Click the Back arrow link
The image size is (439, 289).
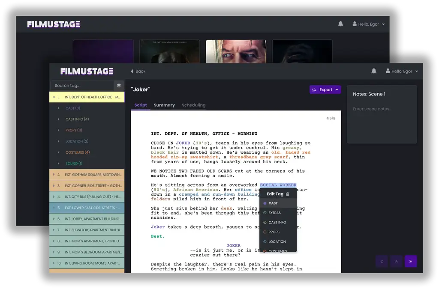(138, 71)
